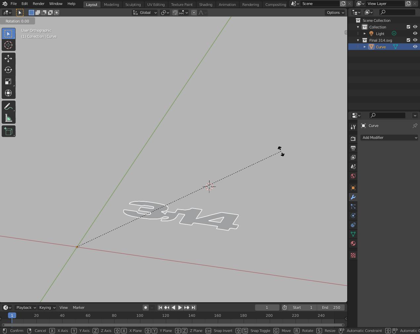Jump to the last frame

[194, 308]
